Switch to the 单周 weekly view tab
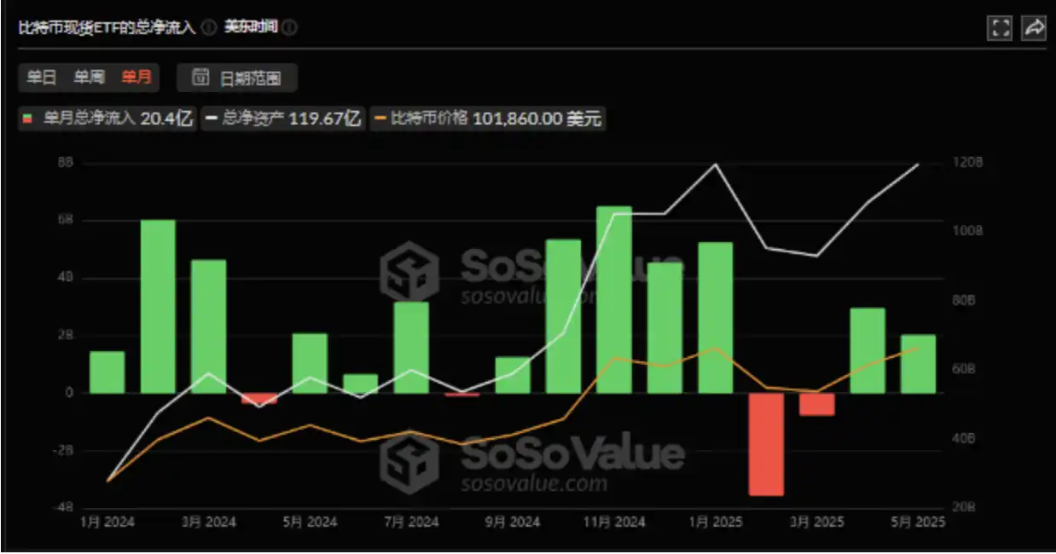The image size is (1056, 554). [89, 78]
